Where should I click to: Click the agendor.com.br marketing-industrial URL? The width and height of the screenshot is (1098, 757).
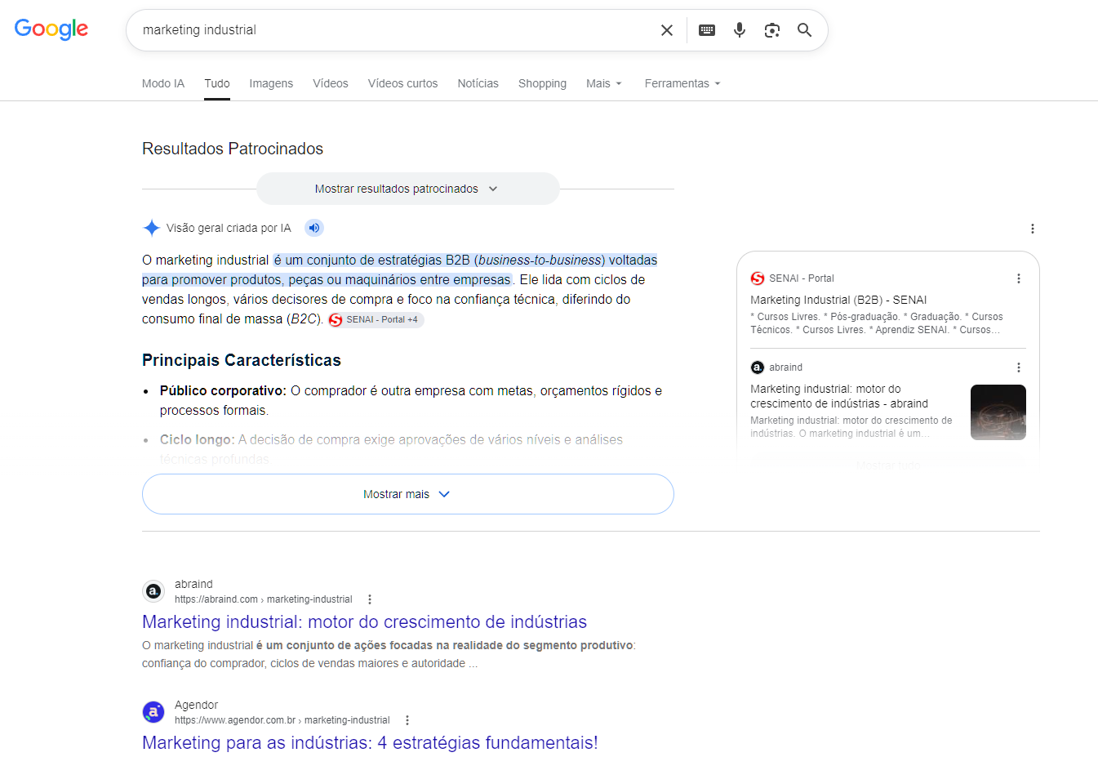pos(282,720)
